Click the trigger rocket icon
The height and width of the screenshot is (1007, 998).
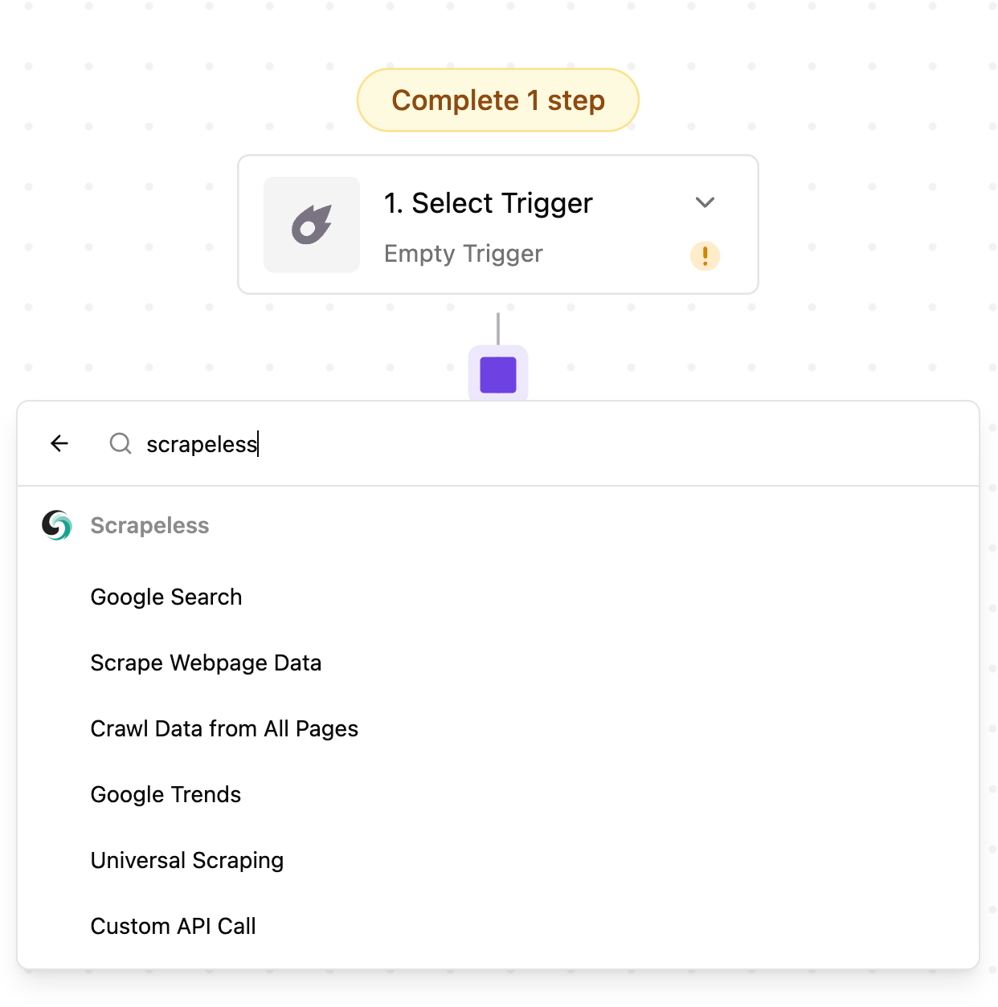(x=312, y=225)
